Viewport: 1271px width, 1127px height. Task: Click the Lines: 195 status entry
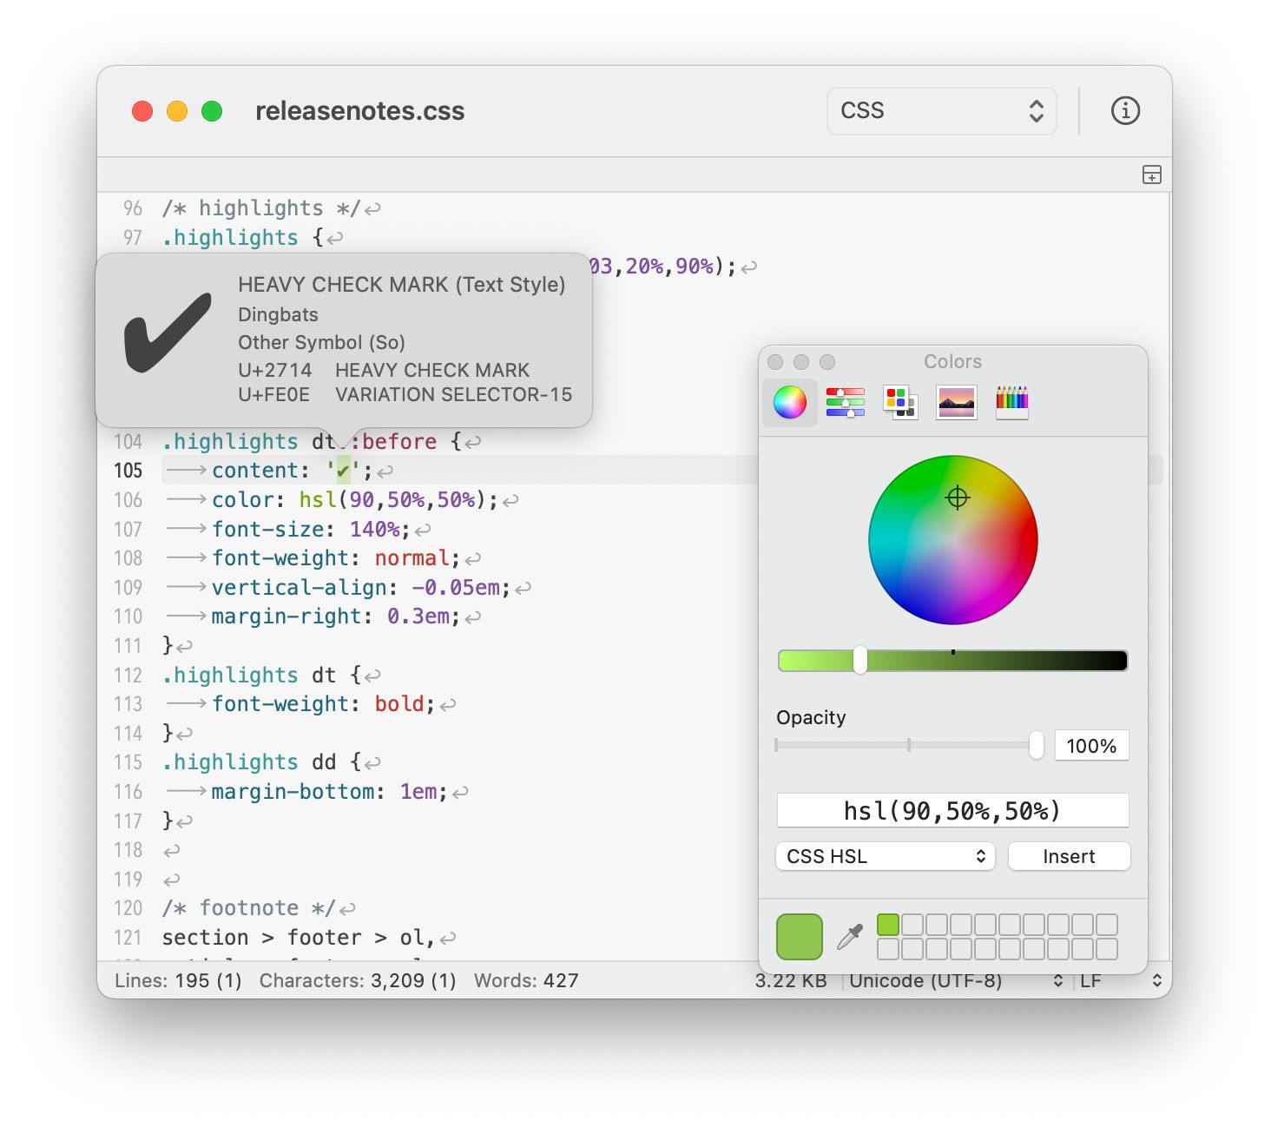(x=178, y=981)
